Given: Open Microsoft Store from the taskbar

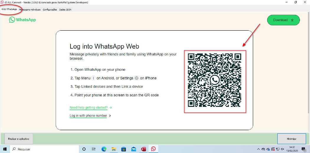Looking at the screenshot, I should point(124,149).
